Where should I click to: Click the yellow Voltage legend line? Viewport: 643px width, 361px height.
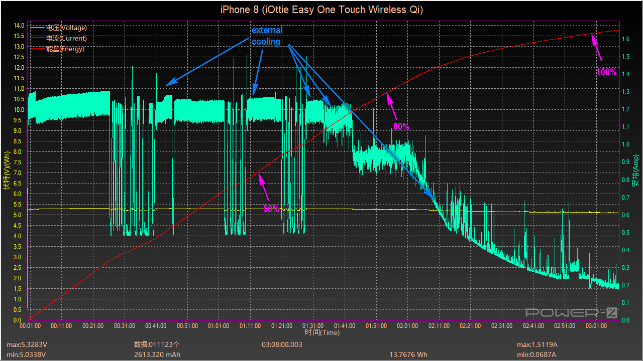(x=37, y=28)
